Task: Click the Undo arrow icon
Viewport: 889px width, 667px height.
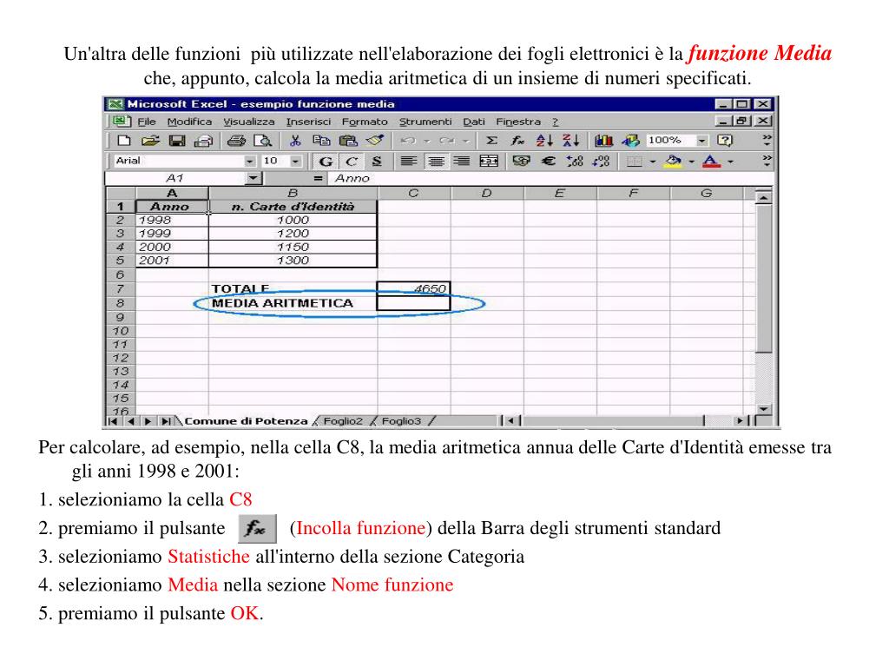Action: (408, 141)
